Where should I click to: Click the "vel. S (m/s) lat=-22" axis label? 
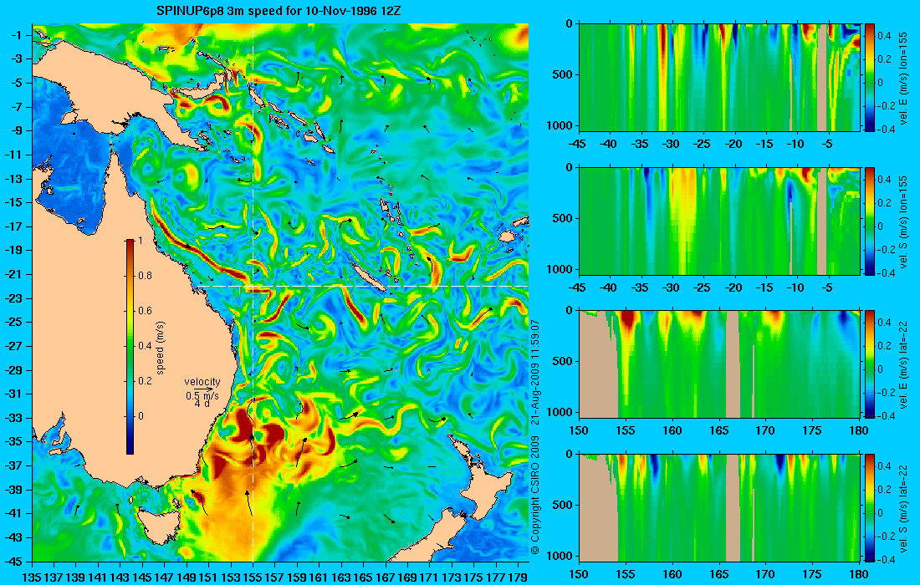[903, 508]
